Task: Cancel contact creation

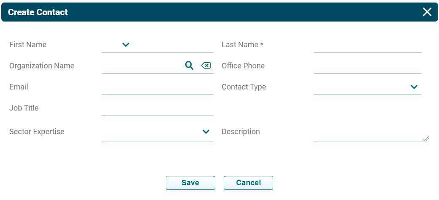Action: click(x=248, y=183)
